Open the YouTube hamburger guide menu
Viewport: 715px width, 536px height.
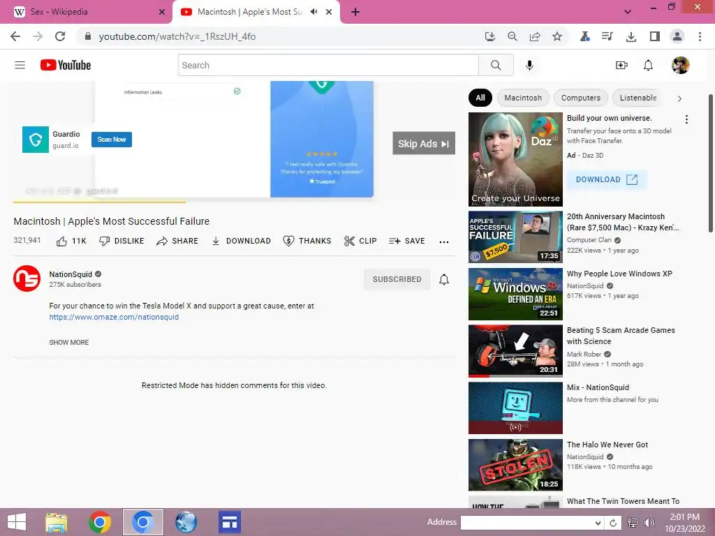pos(20,65)
